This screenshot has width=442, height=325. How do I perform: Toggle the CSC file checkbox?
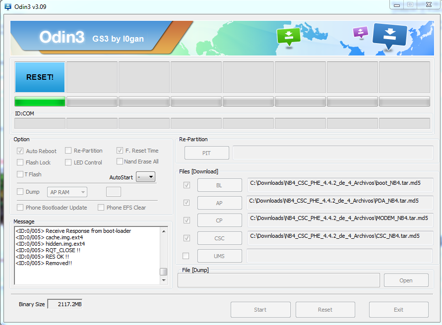click(187, 238)
